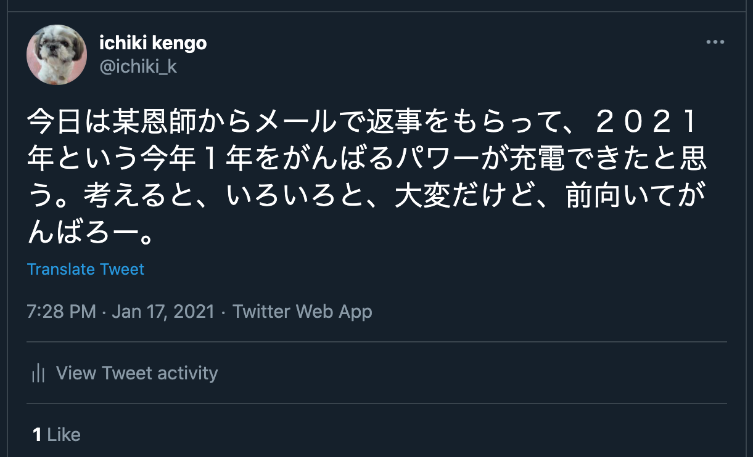Click the "7:28 PM" time of the tweet
Screen dimensions: 753x457
pos(61,312)
